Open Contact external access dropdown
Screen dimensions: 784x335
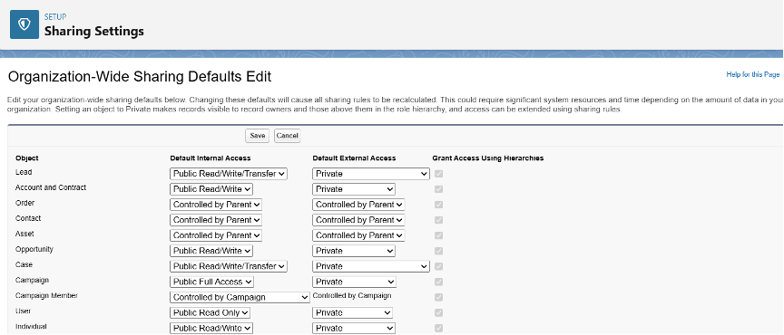(358, 220)
